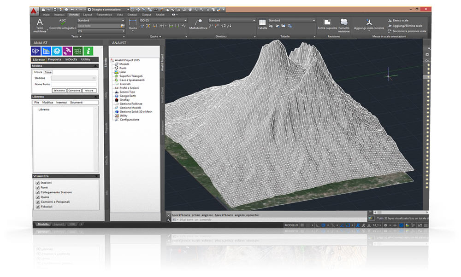Viewport: 461px width, 277px height.
Task: Open the Stazione dropdown
Action: tap(73, 78)
